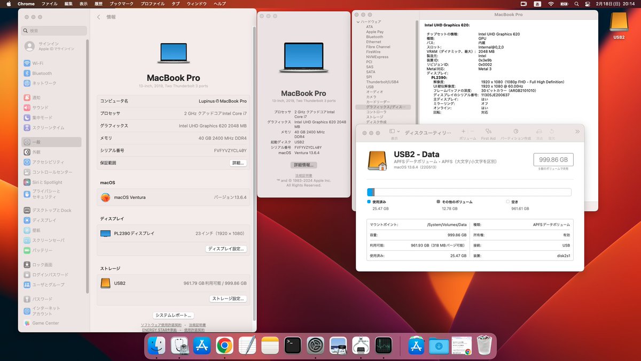The height and width of the screenshot is (361, 641).
Task: Open 法規証明書 link in About This Mac
Action: (x=303, y=175)
